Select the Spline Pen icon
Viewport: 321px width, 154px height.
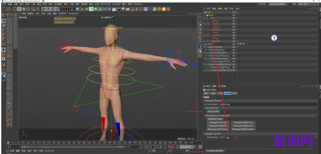(82, 9)
